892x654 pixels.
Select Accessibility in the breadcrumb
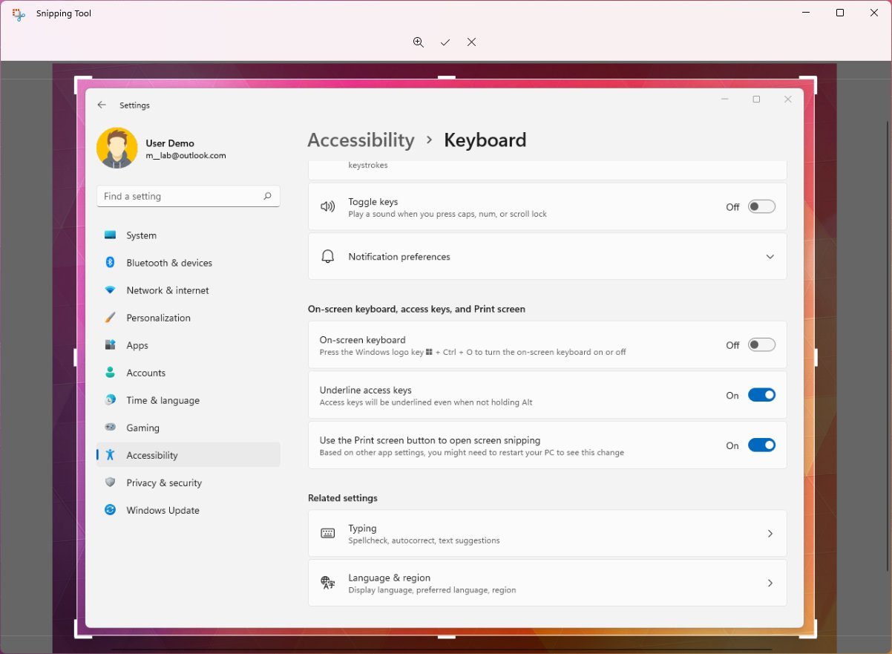coord(361,140)
